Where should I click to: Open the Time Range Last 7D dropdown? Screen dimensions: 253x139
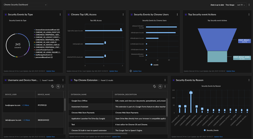[x=241, y=5]
